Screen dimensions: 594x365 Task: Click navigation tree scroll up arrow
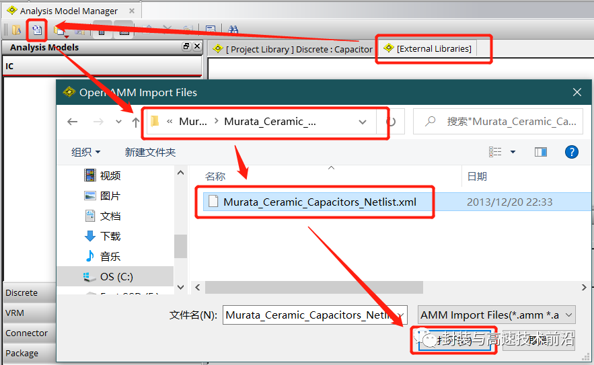pos(181,173)
